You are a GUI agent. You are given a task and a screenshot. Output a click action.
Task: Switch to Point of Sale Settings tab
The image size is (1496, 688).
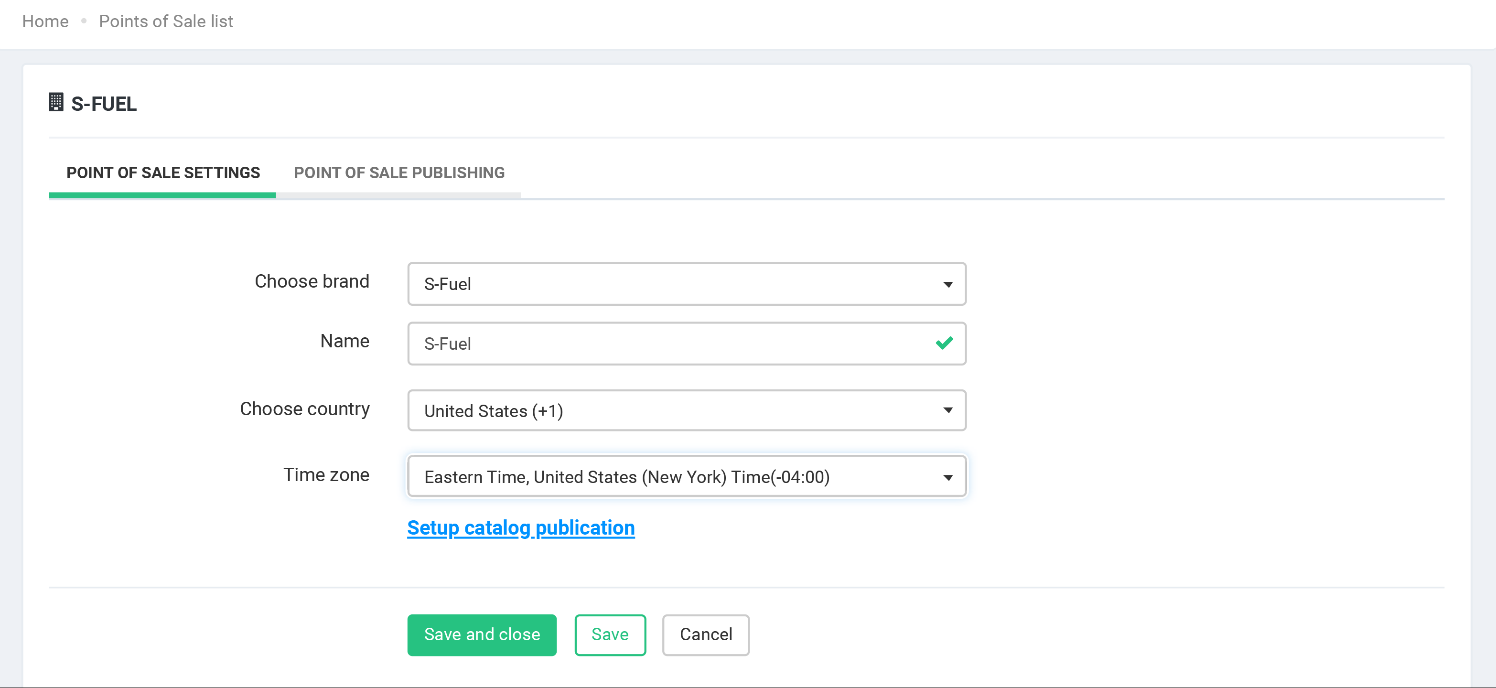pos(162,173)
